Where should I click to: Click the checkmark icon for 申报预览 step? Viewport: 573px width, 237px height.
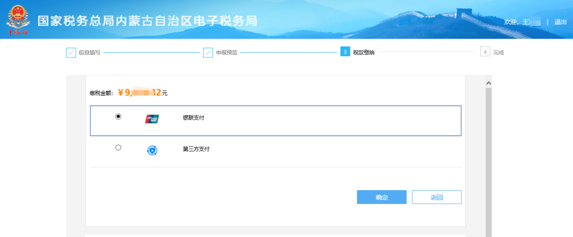tap(208, 53)
